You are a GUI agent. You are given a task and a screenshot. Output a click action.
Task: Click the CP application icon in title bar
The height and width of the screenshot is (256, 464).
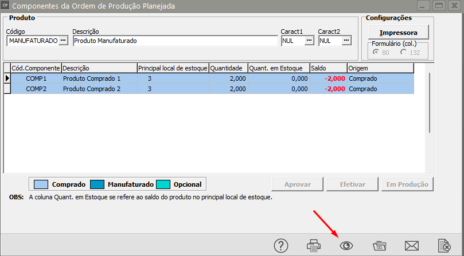5,5
